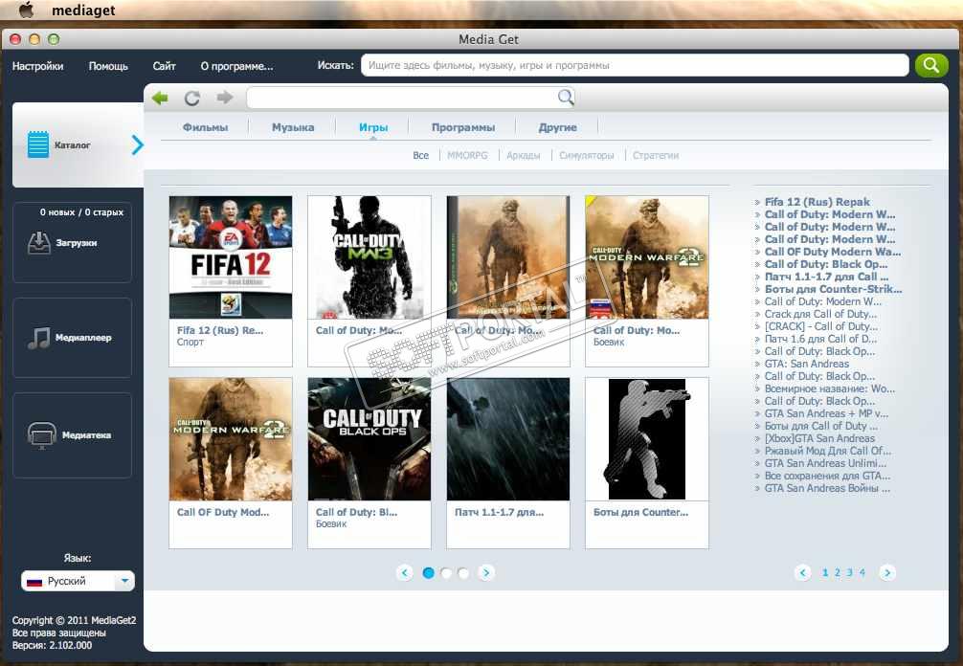Select the Все subcategory filter
The height and width of the screenshot is (666, 963).
[x=420, y=156]
